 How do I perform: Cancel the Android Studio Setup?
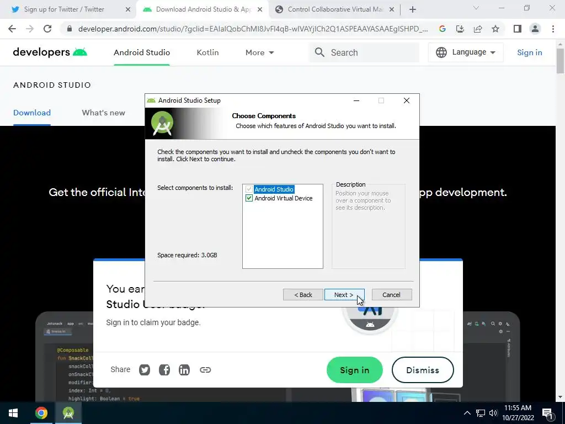pos(392,295)
